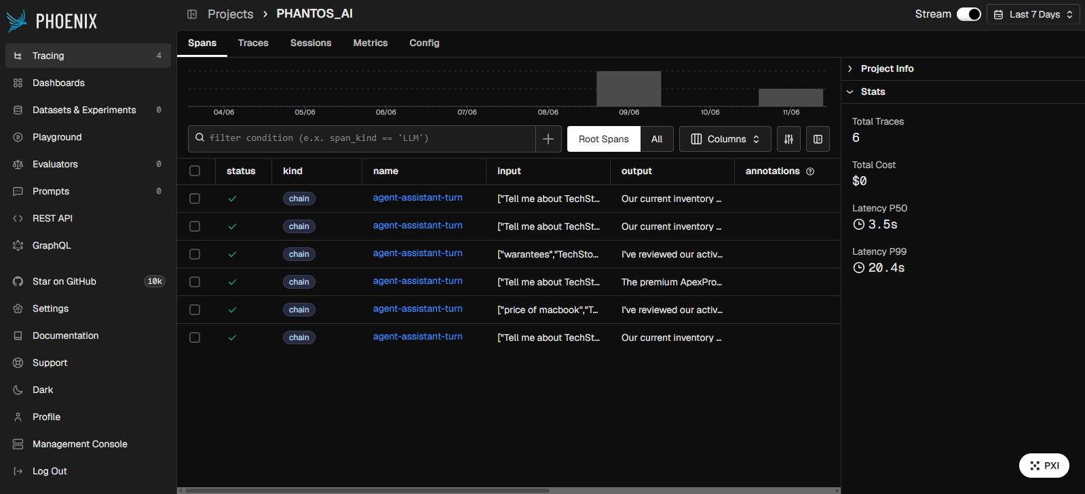Switch to Traces tab
The image size is (1085, 494).
pos(253,43)
